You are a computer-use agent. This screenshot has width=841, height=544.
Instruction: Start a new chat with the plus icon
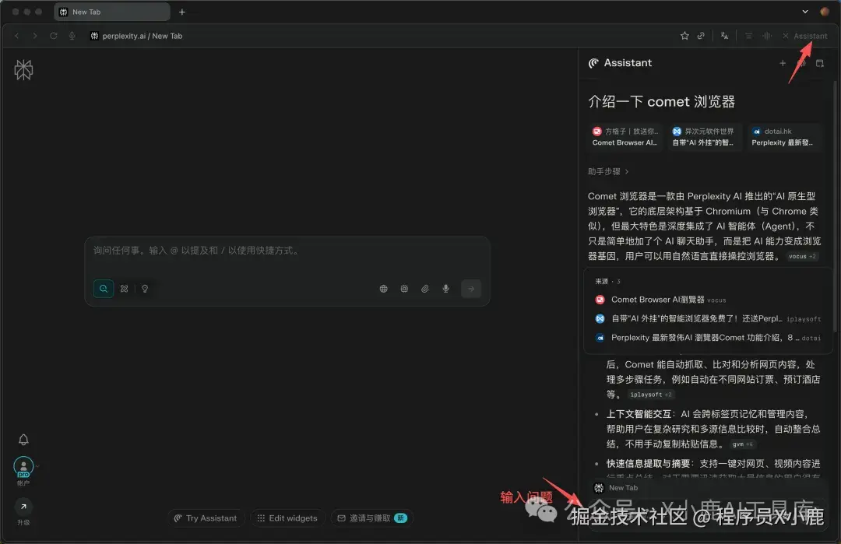[x=783, y=63]
